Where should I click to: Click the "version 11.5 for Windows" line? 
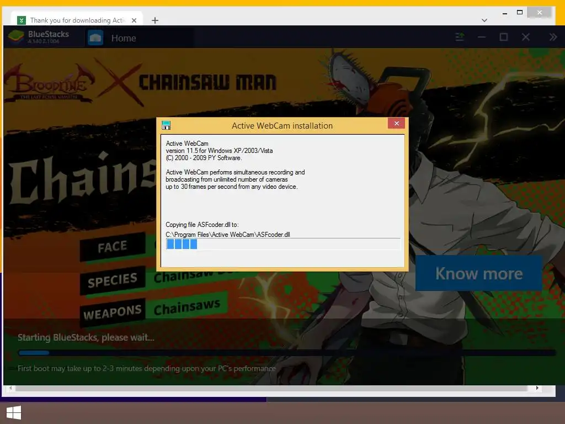click(x=219, y=151)
